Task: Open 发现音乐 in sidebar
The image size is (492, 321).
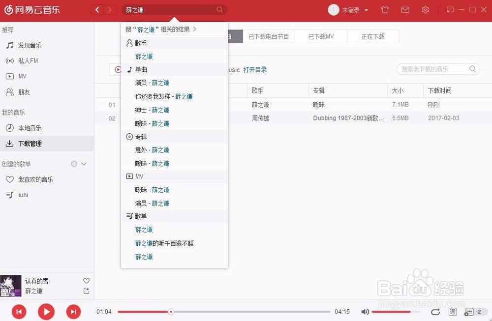Action: pyautogui.click(x=47, y=45)
